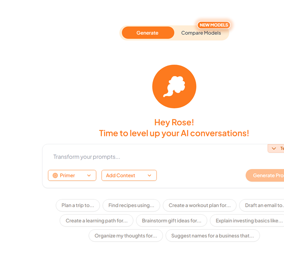This screenshot has height=262, width=284.
Task: Click the 'Hey Rose!' greeting heading
Action: point(174,122)
